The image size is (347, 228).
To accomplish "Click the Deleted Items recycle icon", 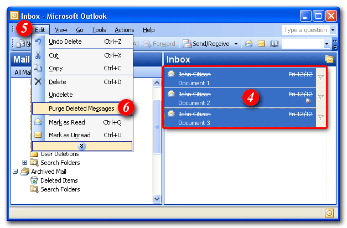I will pos(34,180).
